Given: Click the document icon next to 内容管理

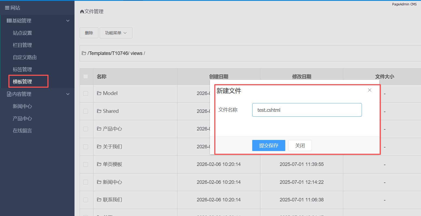Looking at the screenshot, I should click(x=9, y=94).
